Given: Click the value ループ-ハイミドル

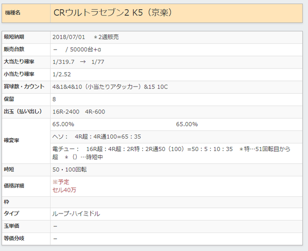Looking at the screenshot, I should tap(76, 213).
